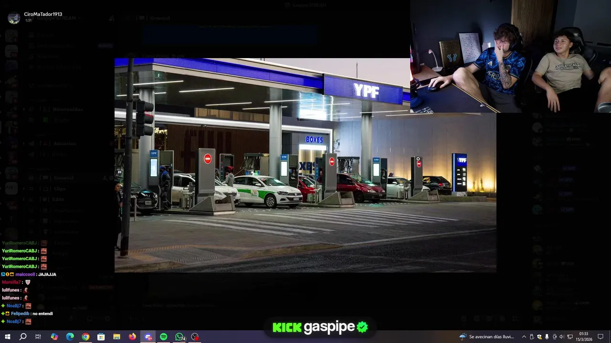Open Firefox from the taskbar
This screenshot has height=343, width=611.
pos(132,336)
